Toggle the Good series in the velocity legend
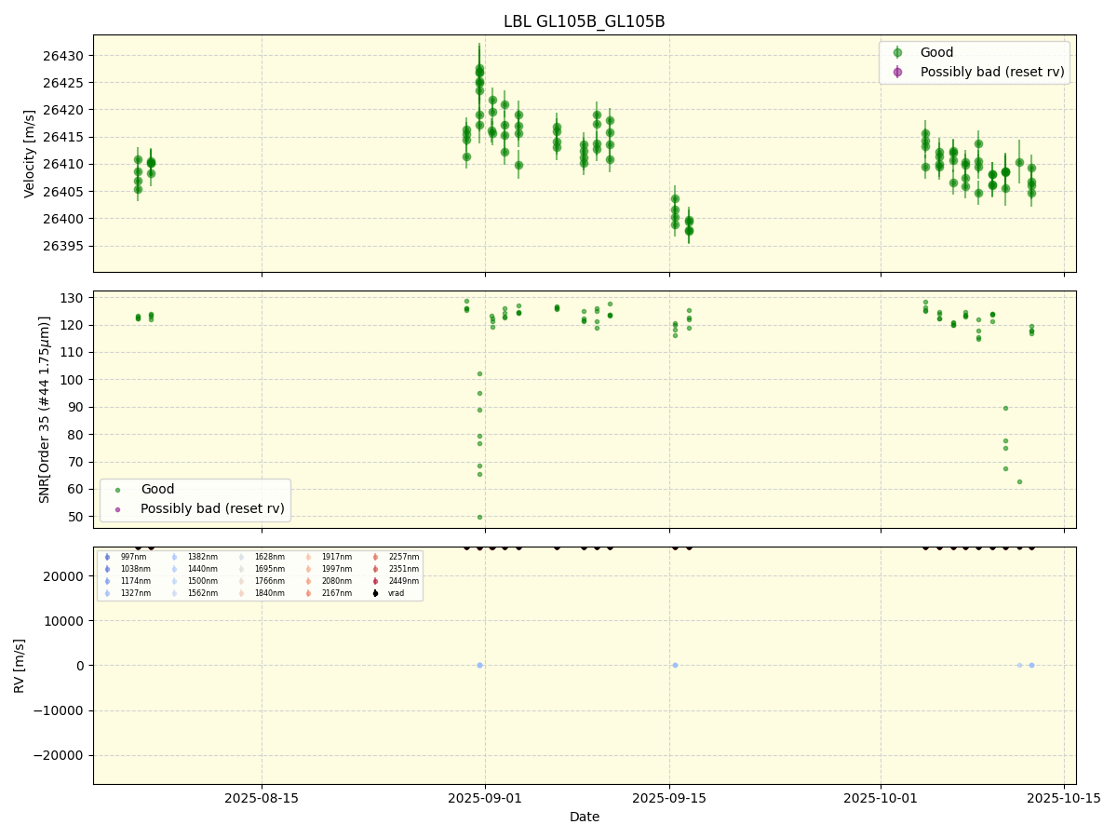The width and height of the screenshot is (1117, 838). point(935,52)
